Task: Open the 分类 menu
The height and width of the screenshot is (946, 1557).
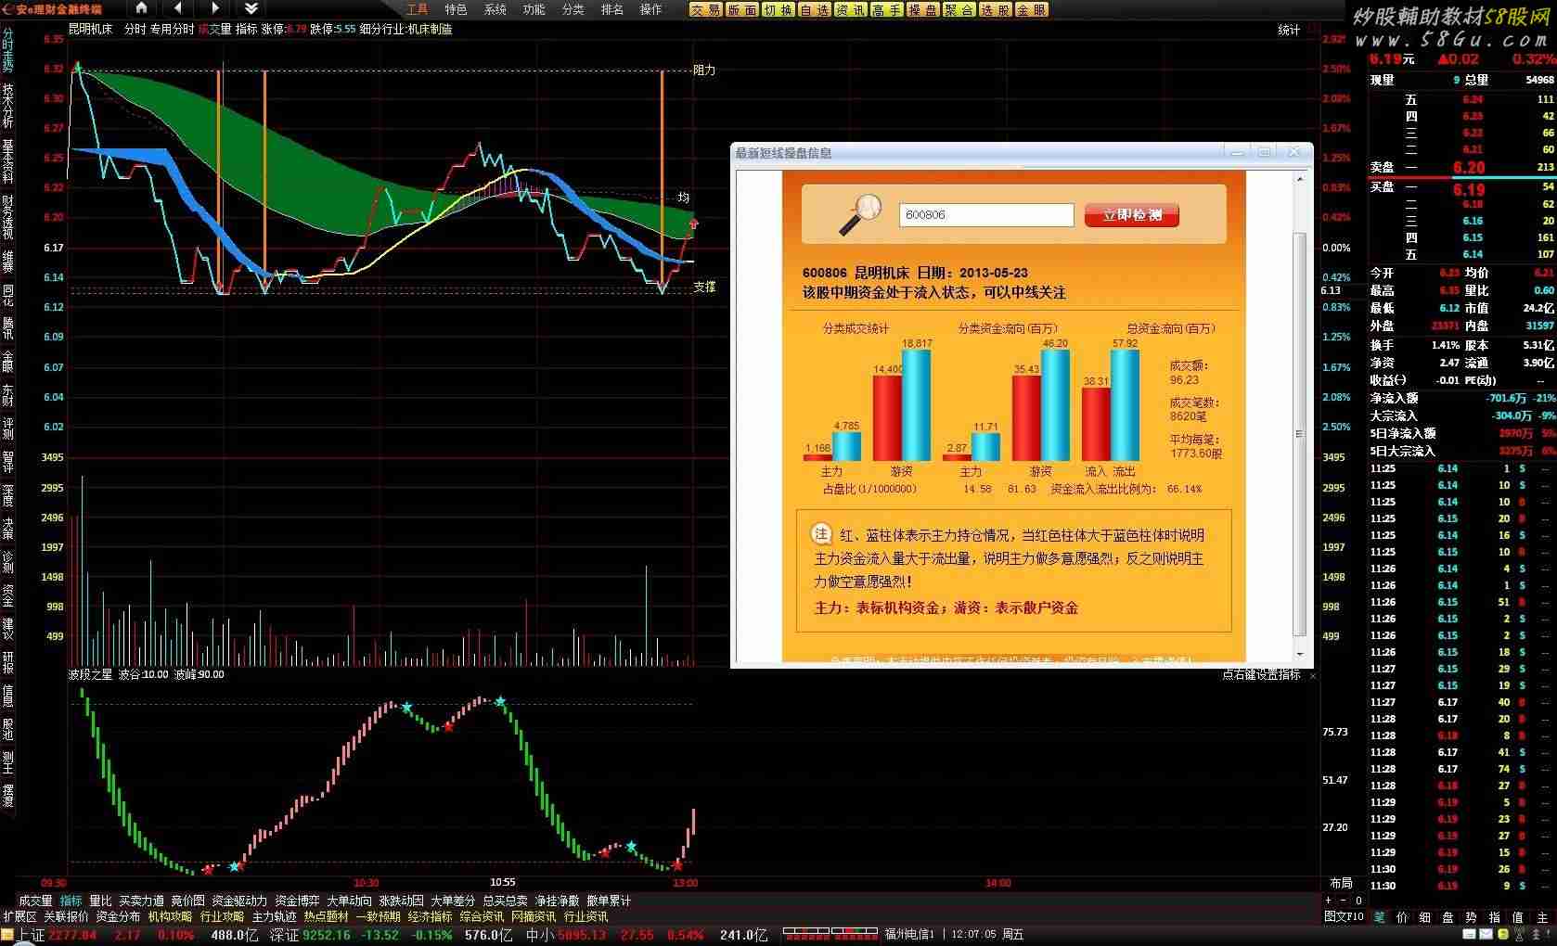Action: [x=573, y=9]
